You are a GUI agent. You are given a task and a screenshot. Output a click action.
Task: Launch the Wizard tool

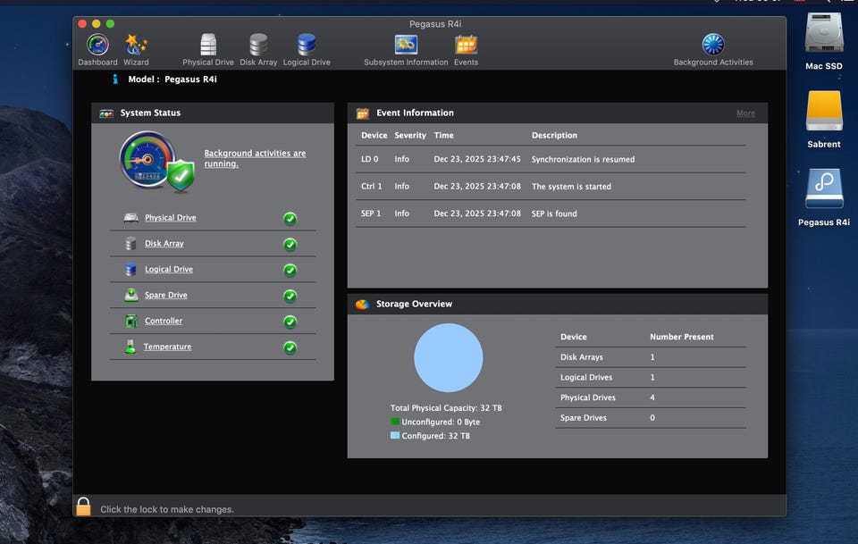click(x=136, y=46)
